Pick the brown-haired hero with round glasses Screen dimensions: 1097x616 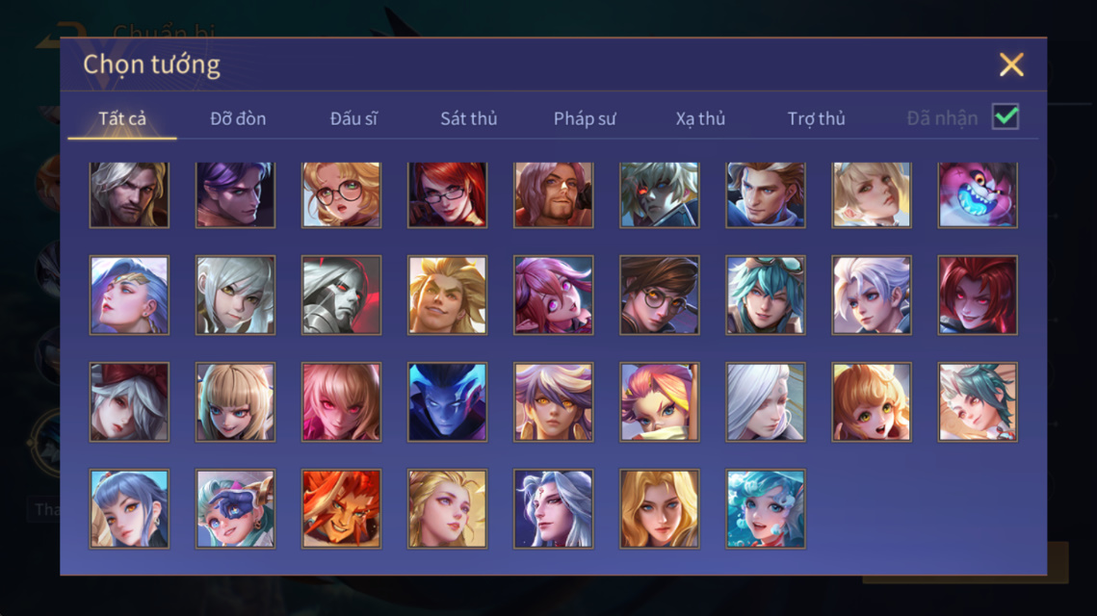click(659, 295)
